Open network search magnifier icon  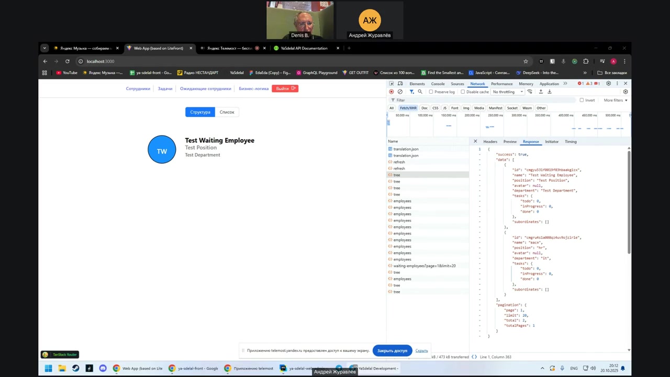(420, 92)
